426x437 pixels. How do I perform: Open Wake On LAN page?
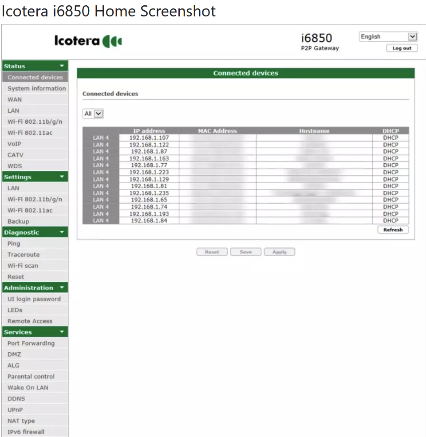35,387
